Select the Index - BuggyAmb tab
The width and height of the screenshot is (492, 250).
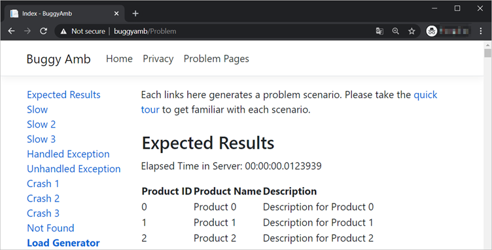tap(64, 14)
